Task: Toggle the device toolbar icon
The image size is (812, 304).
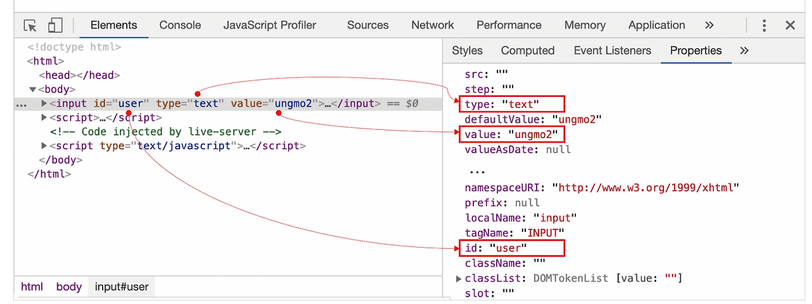Action: (x=55, y=25)
